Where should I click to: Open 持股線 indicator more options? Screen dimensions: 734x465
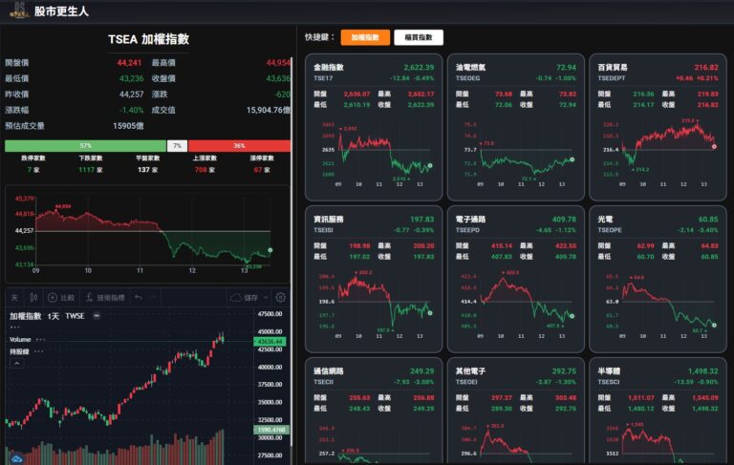tap(38, 351)
